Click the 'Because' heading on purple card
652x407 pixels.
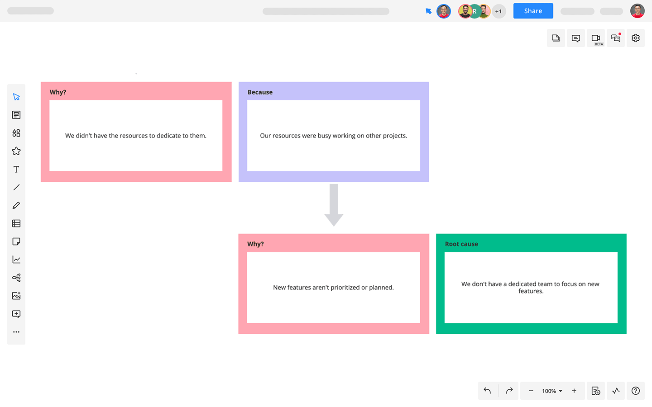click(260, 92)
